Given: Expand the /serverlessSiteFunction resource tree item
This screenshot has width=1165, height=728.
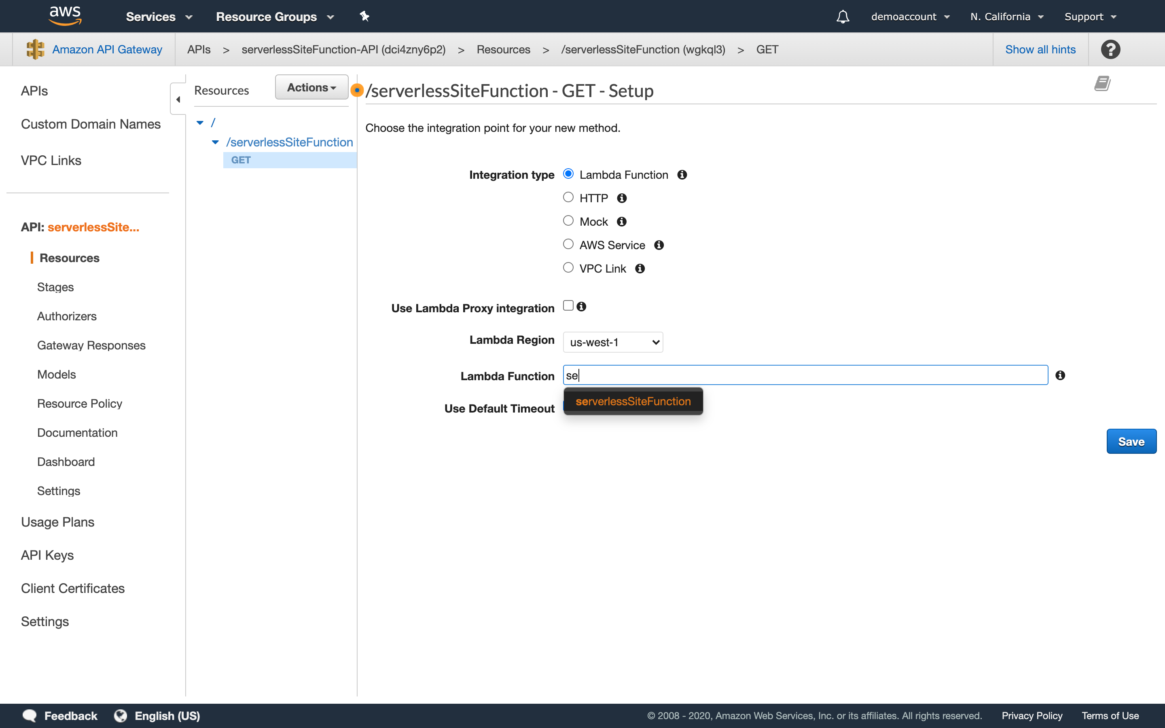Looking at the screenshot, I should point(215,142).
